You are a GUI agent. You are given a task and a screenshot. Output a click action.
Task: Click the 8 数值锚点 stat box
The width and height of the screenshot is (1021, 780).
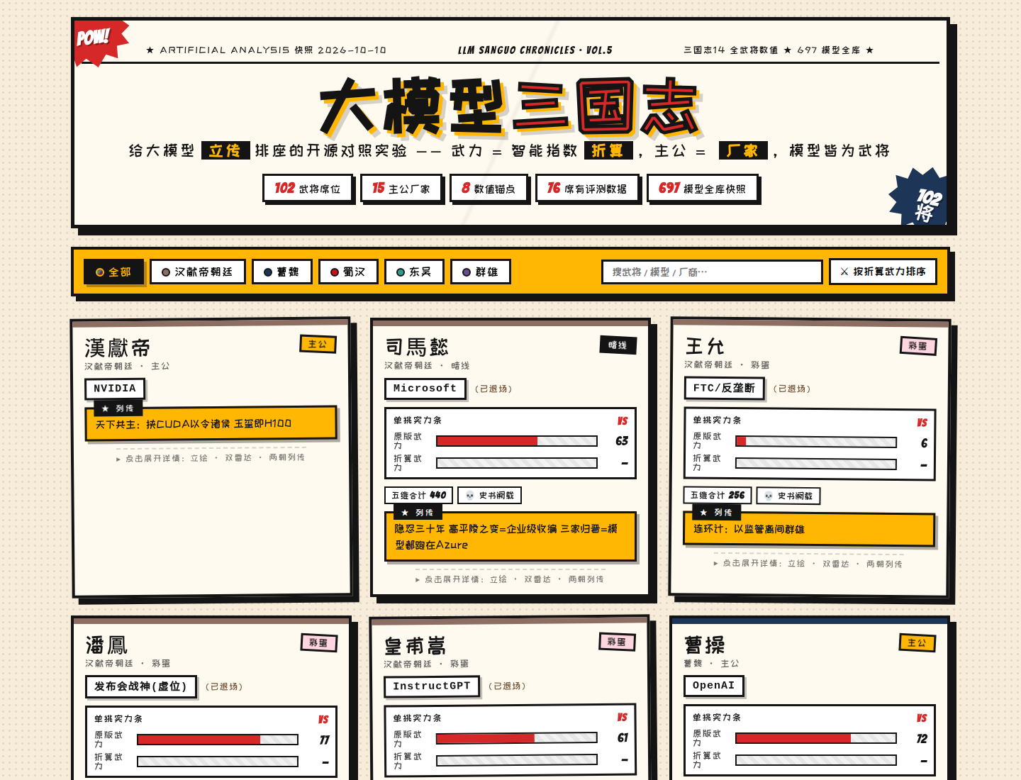489,189
